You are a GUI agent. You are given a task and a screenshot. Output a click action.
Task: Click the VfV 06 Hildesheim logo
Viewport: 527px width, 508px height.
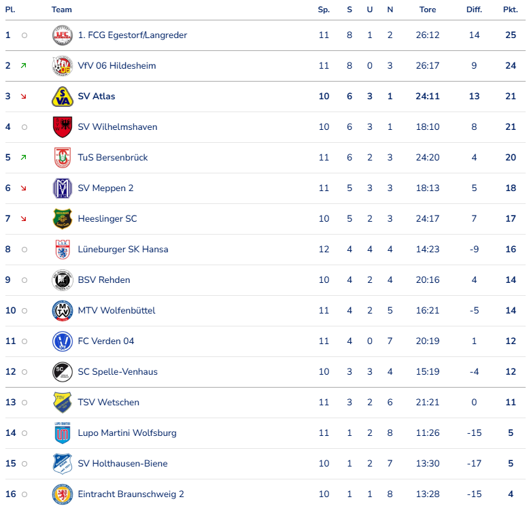[x=62, y=66]
